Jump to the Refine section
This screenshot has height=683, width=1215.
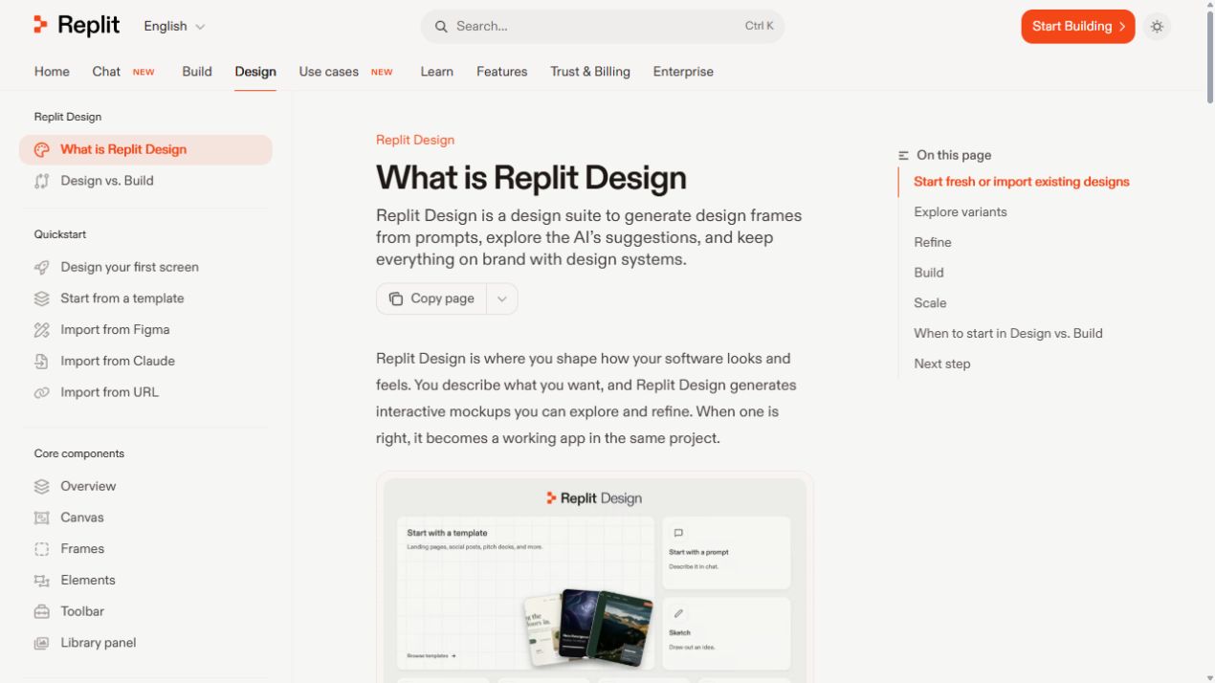click(933, 243)
